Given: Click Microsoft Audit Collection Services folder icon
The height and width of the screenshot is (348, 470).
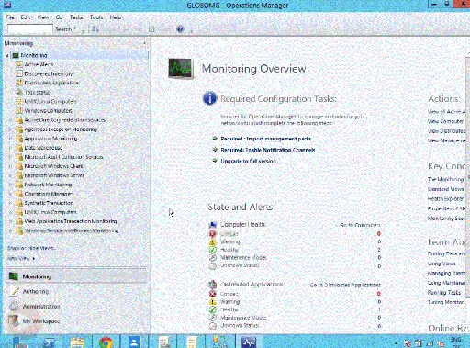Looking at the screenshot, I should pyautogui.click(x=19, y=157).
